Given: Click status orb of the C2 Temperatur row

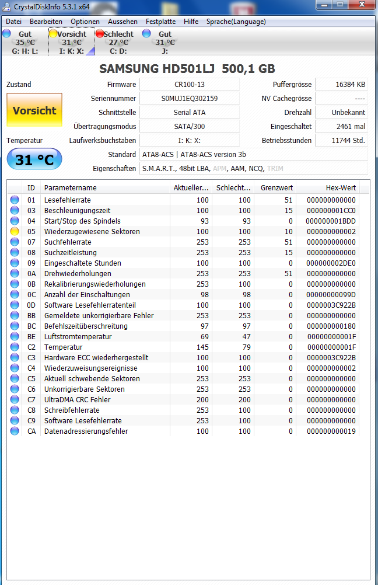Looking at the screenshot, I should (15, 347).
